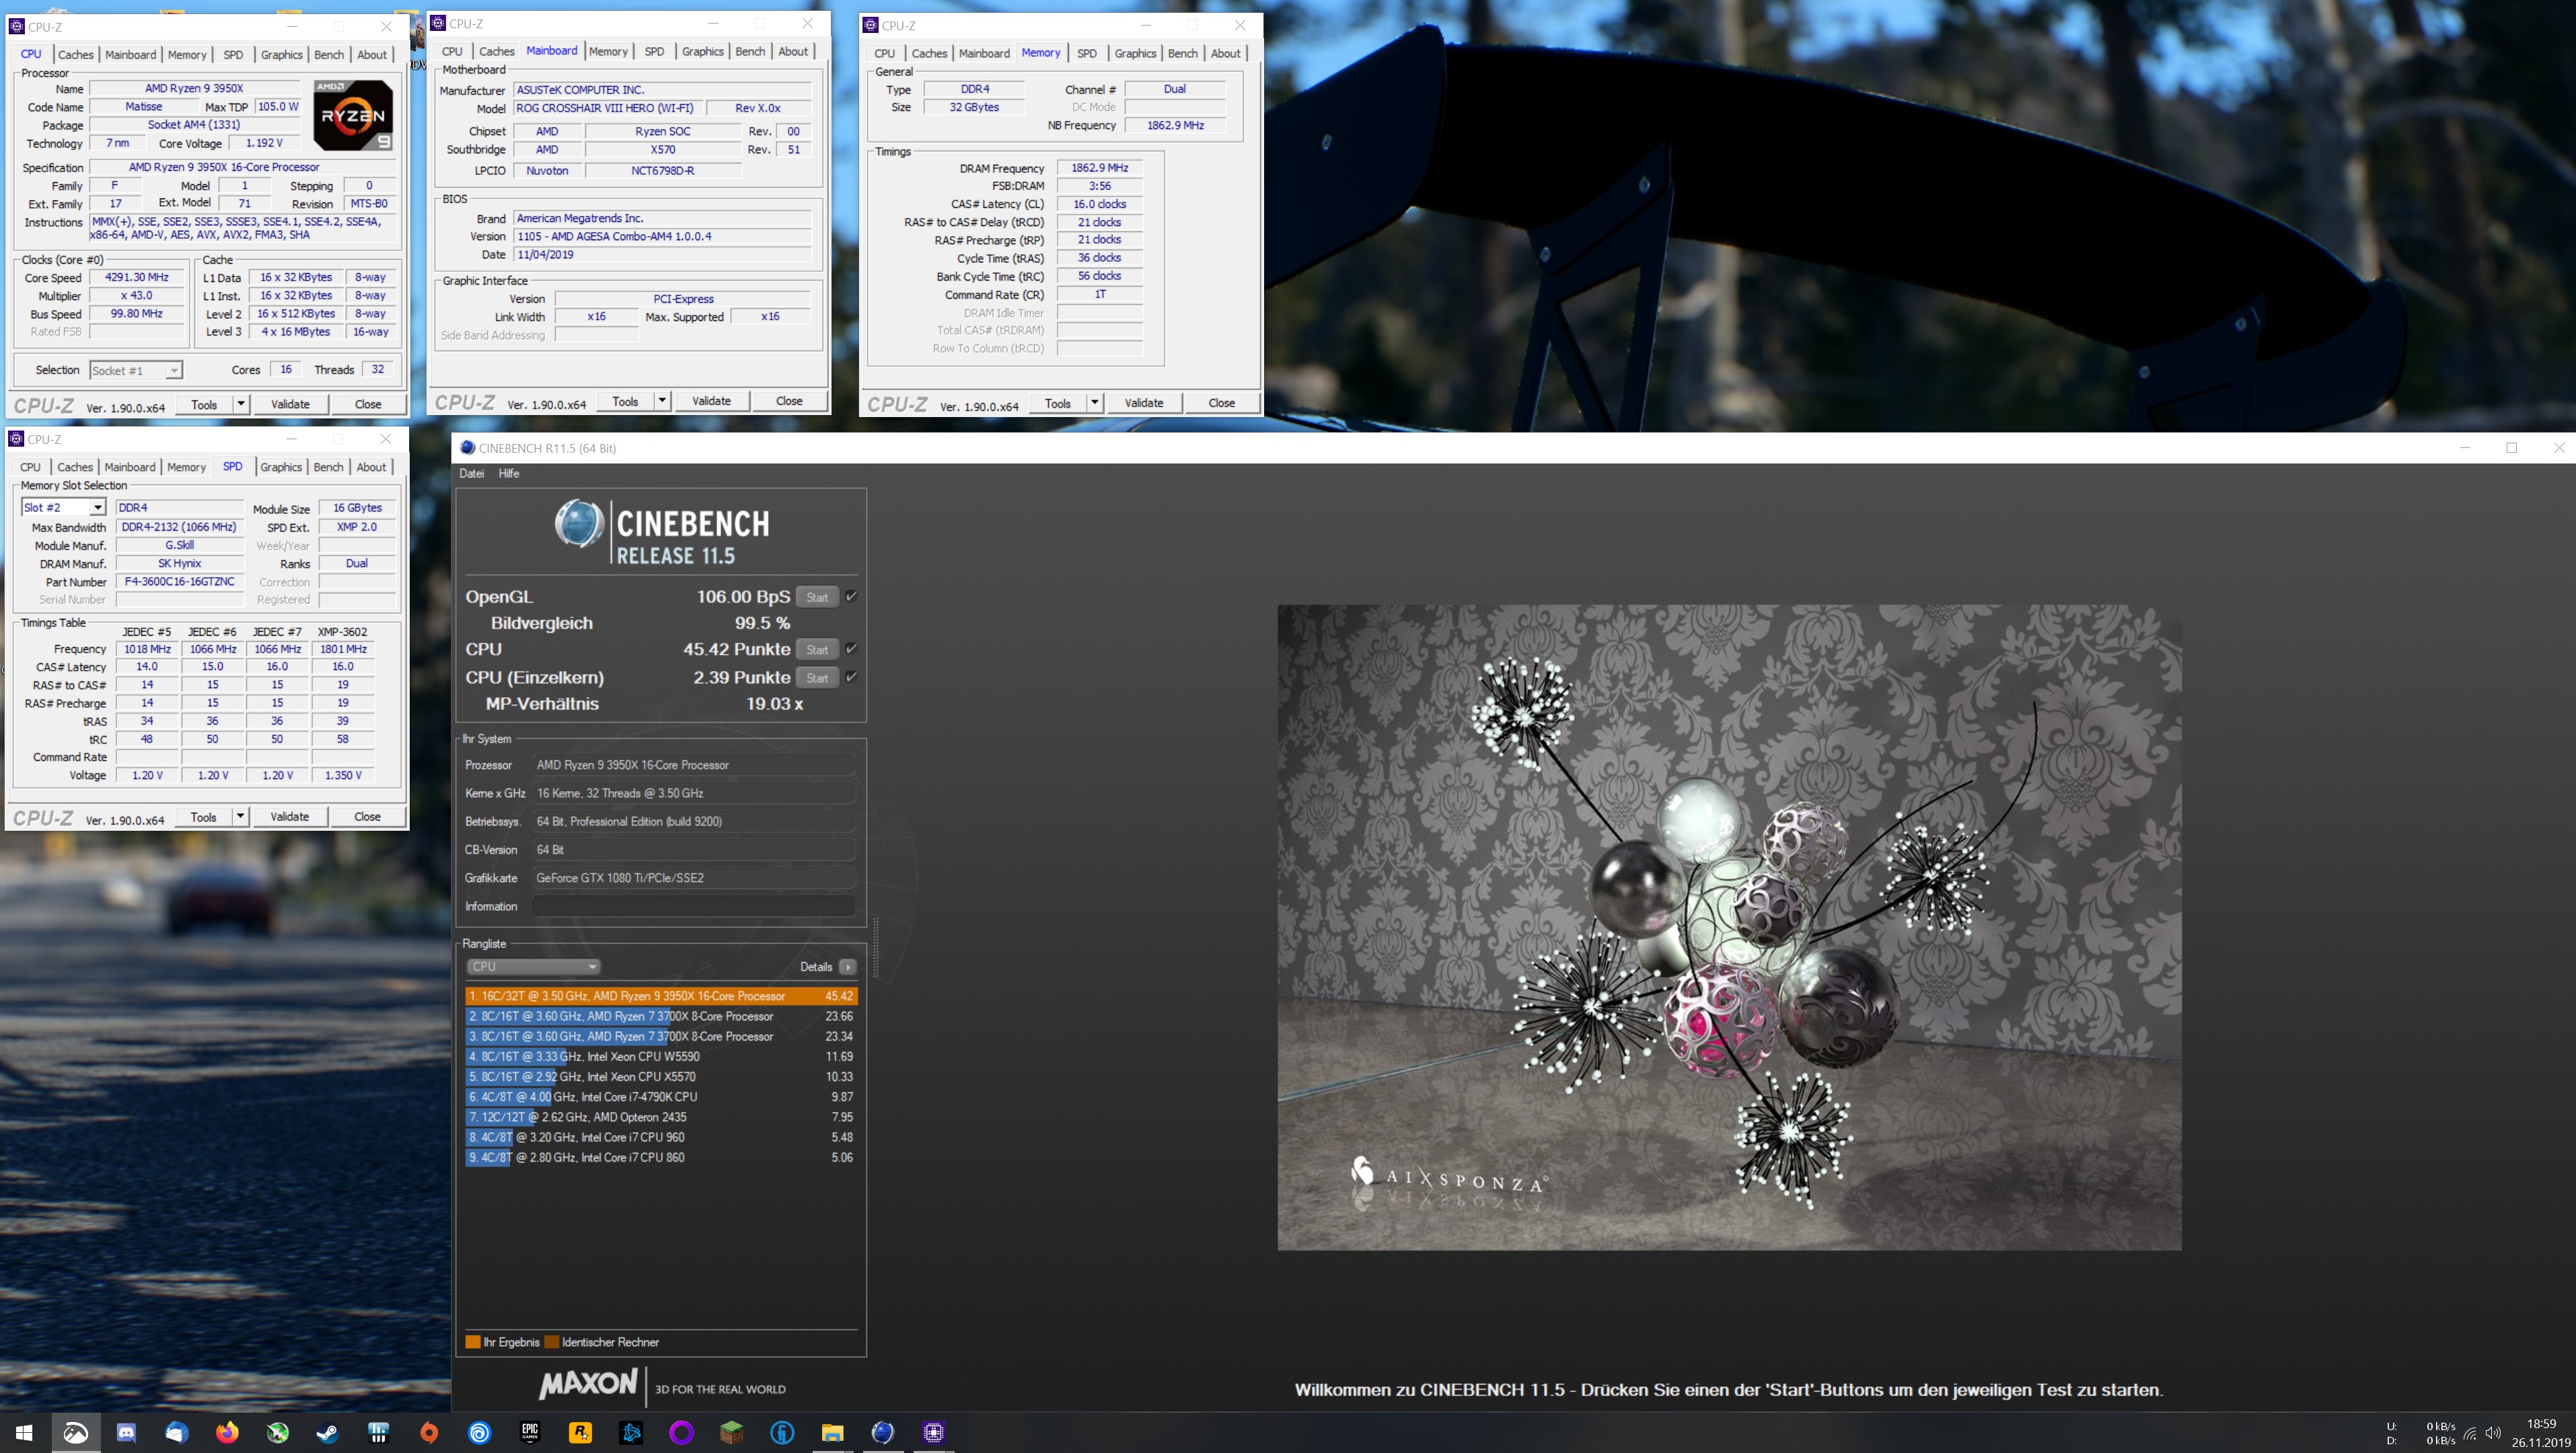Launch Rockstar Games launcher from taskbar
This screenshot has width=2576, height=1453.
[x=580, y=1432]
